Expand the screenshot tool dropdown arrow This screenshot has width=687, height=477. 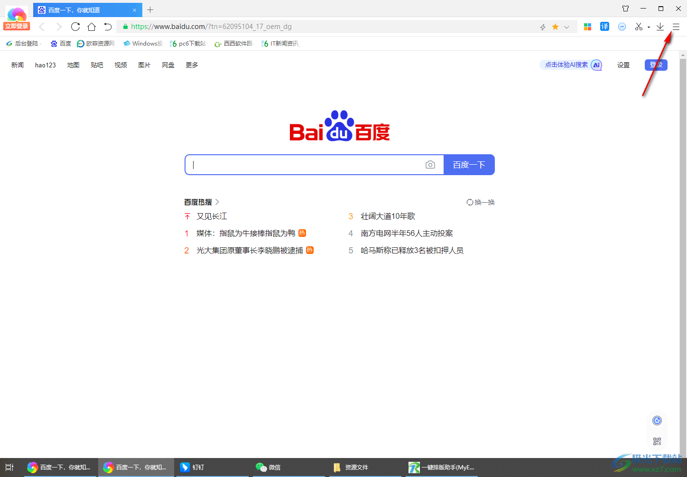(x=649, y=28)
